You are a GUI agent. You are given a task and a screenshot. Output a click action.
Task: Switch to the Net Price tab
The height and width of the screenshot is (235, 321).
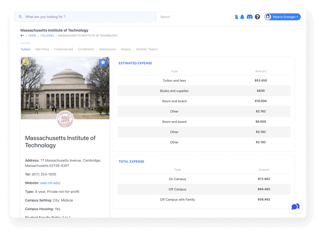point(42,49)
